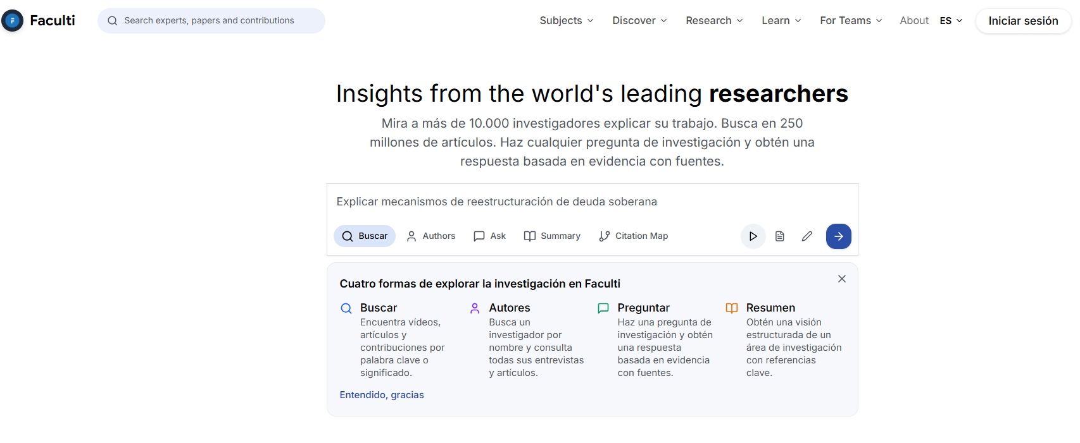Expand the Research dropdown menu

(x=714, y=21)
